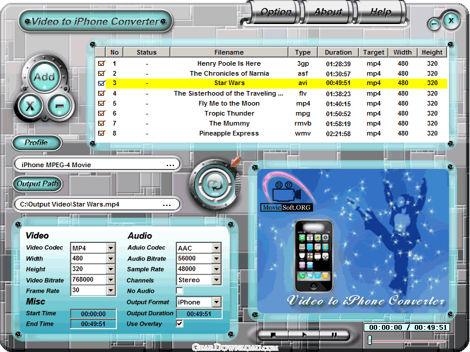Select the Henry Poole Is Here filename
The height and width of the screenshot is (352, 470).
(229, 63)
